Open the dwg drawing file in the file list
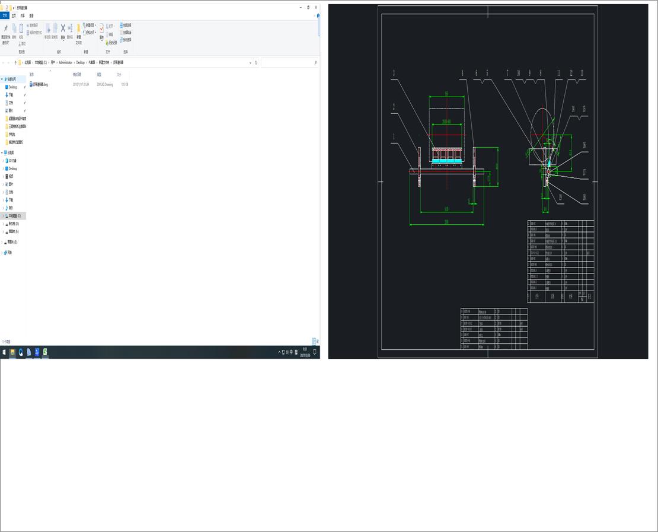The height and width of the screenshot is (532, 658). (x=39, y=84)
